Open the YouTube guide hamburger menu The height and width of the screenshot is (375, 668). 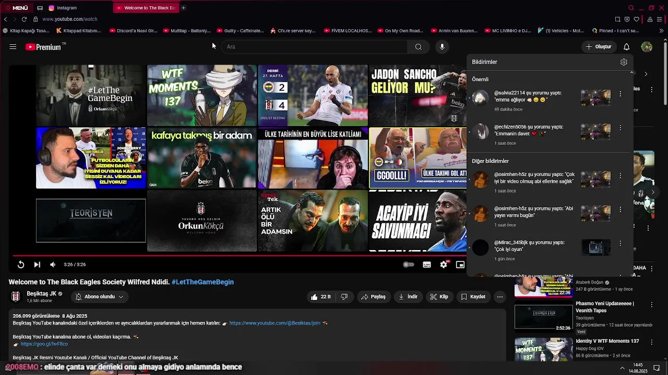coord(13,47)
